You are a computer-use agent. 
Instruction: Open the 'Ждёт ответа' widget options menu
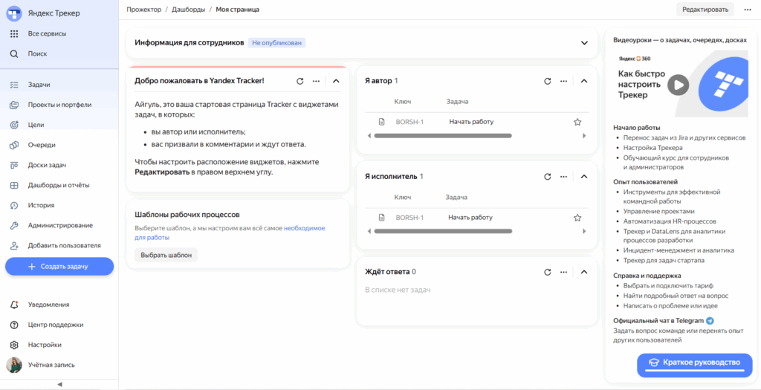tap(565, 272)
